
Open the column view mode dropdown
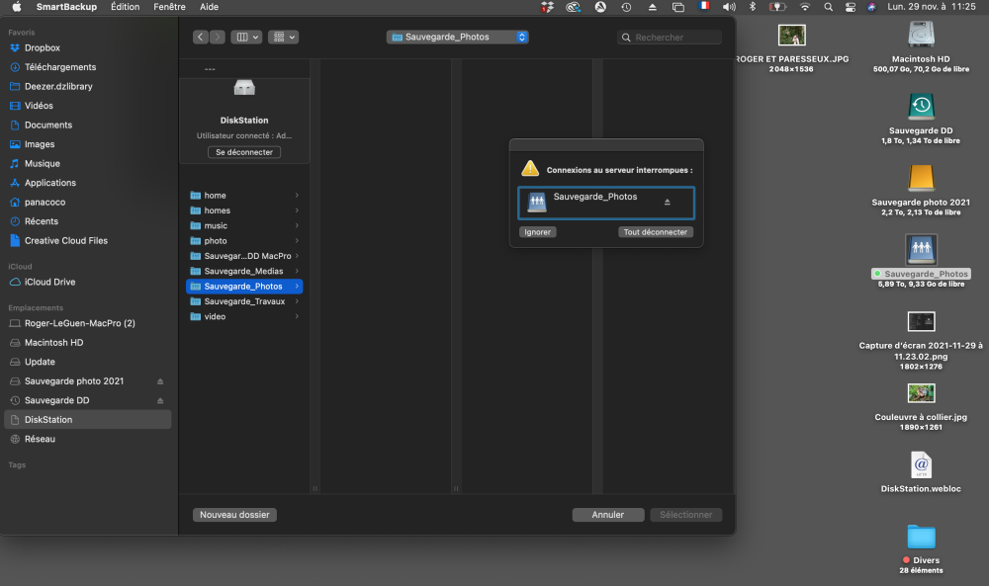pos(246,38)
